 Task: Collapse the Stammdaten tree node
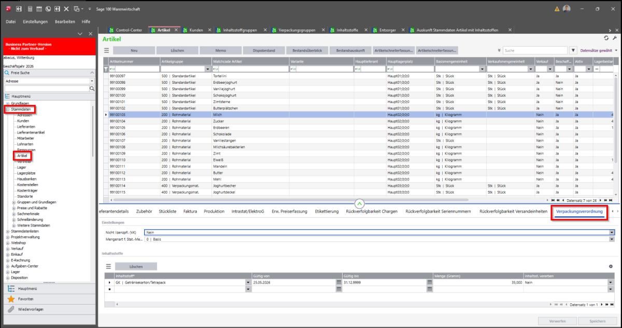[7, 109]
